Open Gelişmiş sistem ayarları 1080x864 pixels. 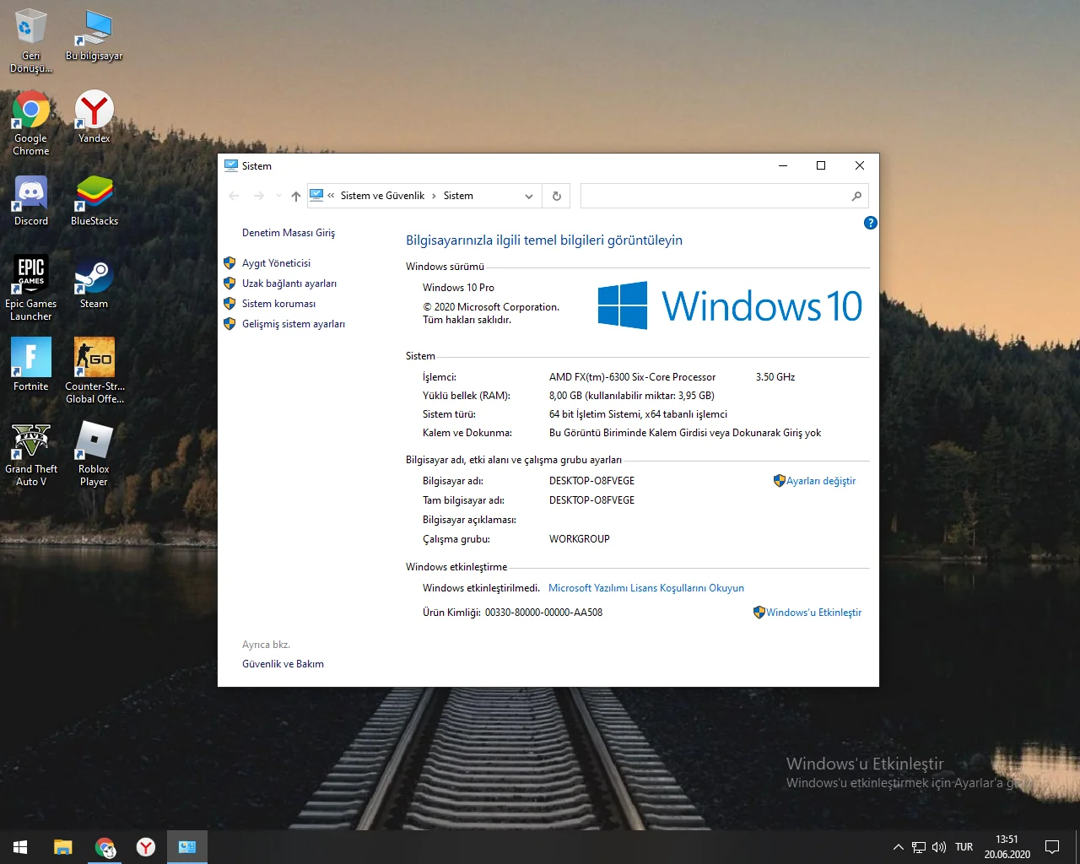point(294,324)
